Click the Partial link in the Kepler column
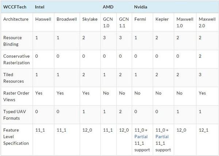This screenshot has width=219, height=156. [x=161, y=136]
